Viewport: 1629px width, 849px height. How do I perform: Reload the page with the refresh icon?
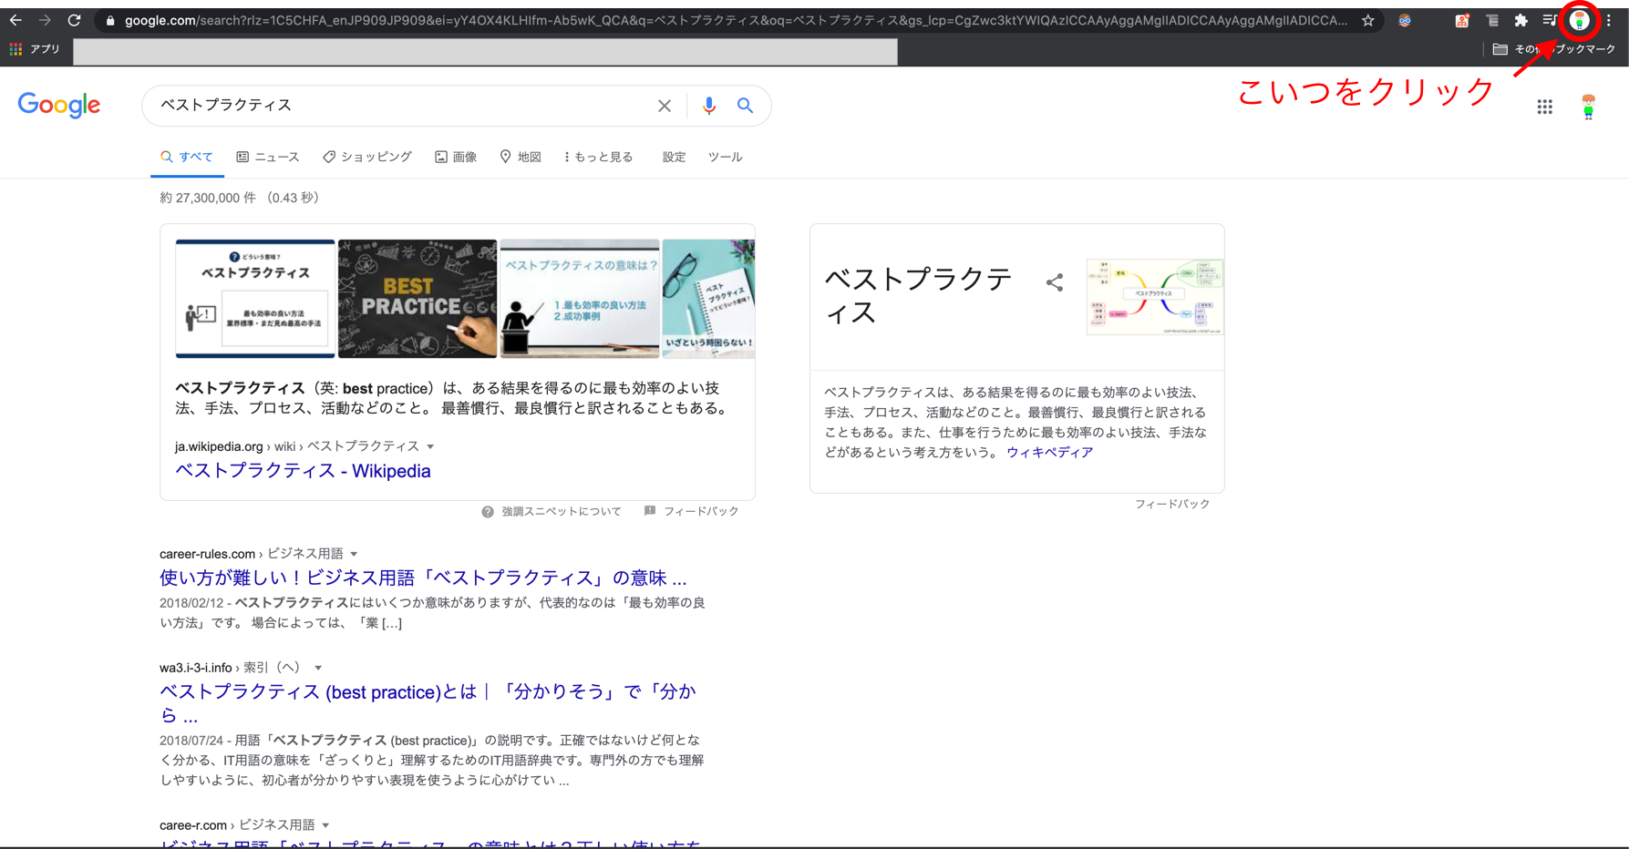pyautogui.click(x=74, y=20)
